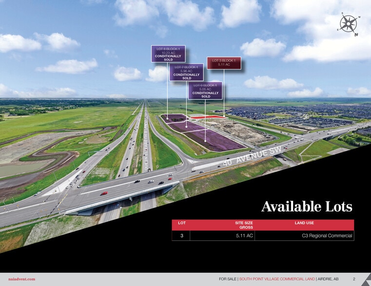This screenshot has height=286, width=371.
Task: Select the Lot 7 Block 1 callout
Action: (186, 72)
